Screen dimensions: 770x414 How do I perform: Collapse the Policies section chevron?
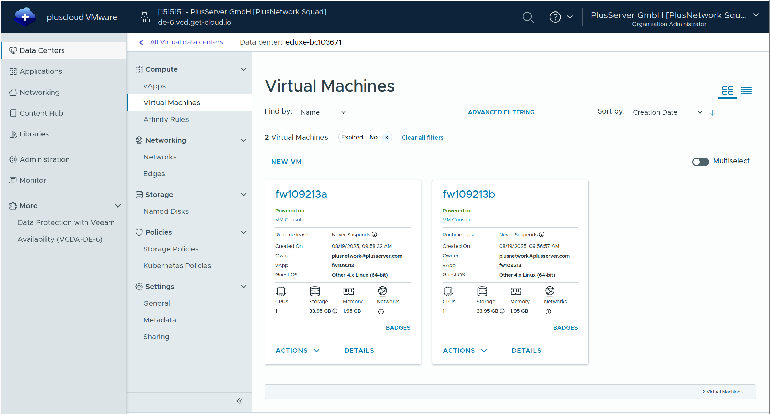244,232
